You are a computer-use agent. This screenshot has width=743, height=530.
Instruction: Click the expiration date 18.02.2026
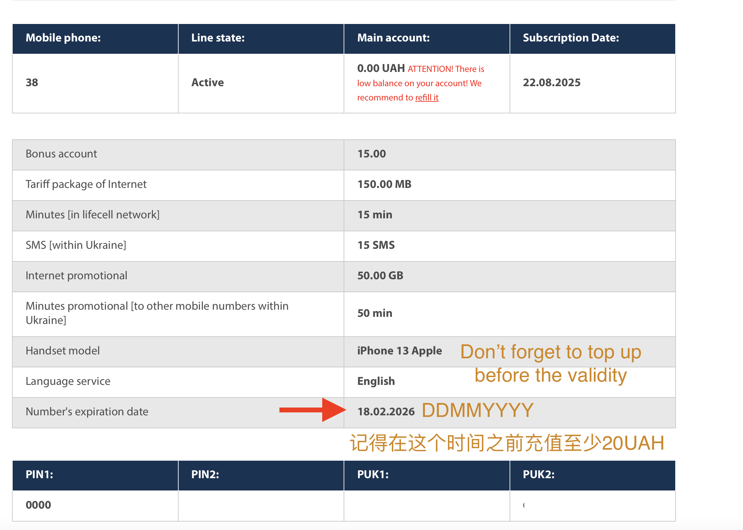(386, 412)
